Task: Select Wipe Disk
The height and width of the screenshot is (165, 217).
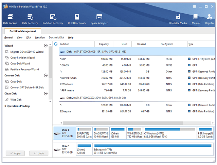Action: [14, 99]
